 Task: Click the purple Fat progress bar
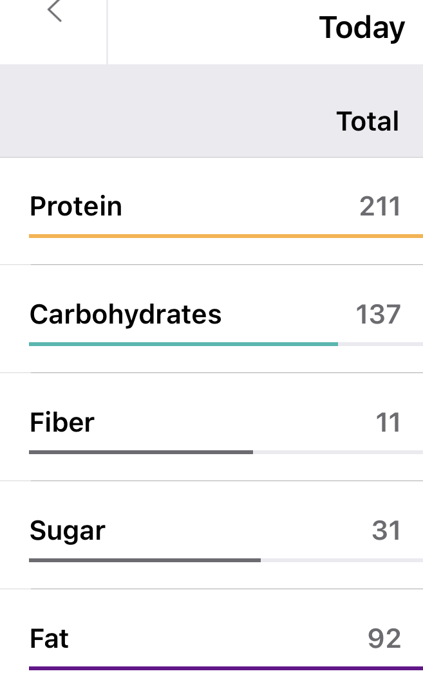pos(225,668)
